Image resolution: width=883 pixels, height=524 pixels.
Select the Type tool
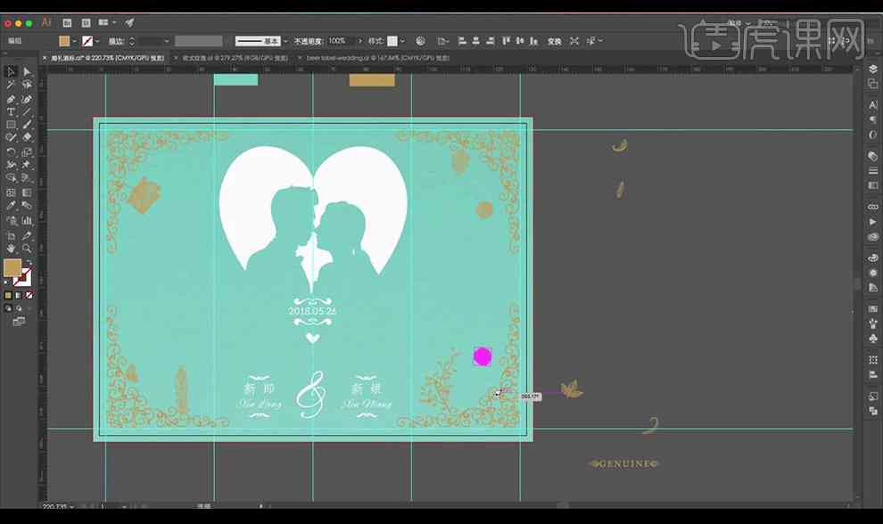11,111
